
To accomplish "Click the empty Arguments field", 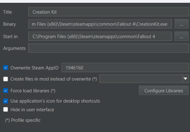I will (109, 48).
